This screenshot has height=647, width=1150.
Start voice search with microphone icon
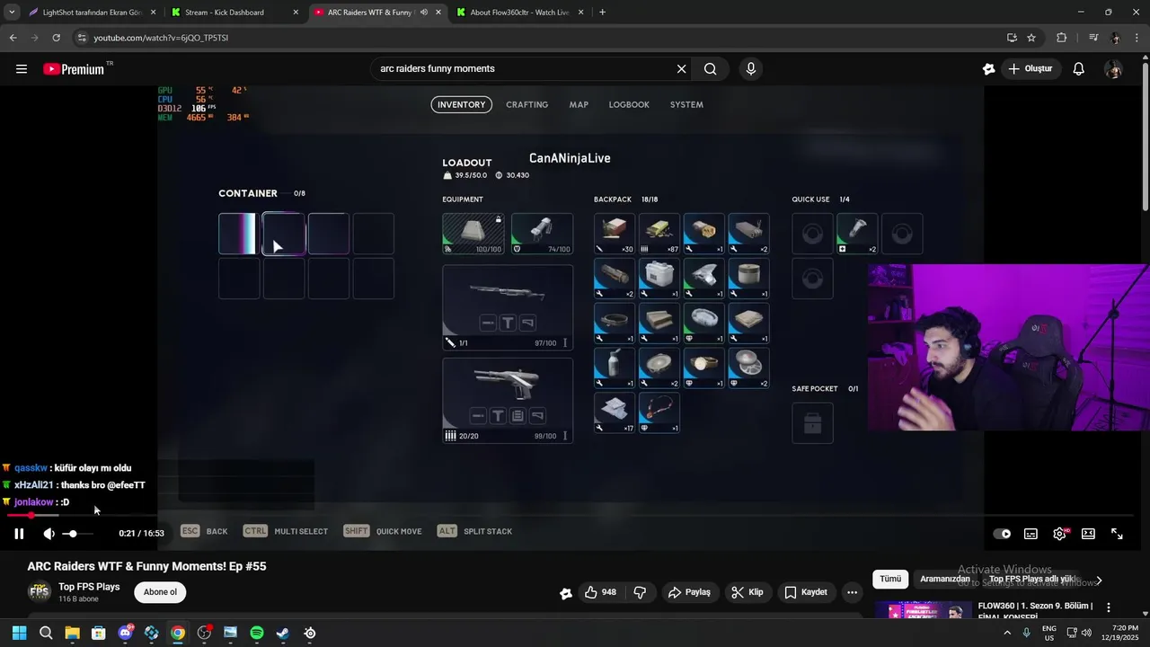(751, 69)
